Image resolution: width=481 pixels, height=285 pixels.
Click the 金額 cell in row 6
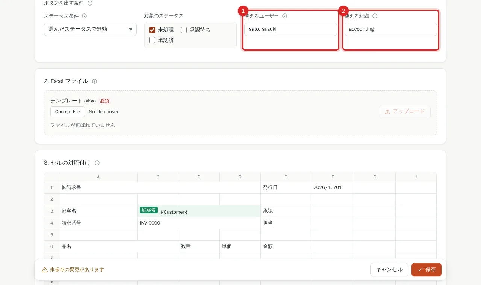[286, 246]
